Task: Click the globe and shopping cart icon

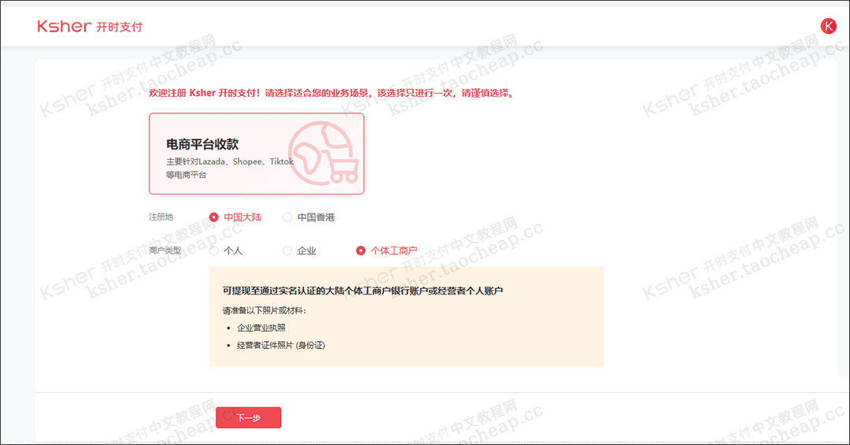Action: point(323,154)
